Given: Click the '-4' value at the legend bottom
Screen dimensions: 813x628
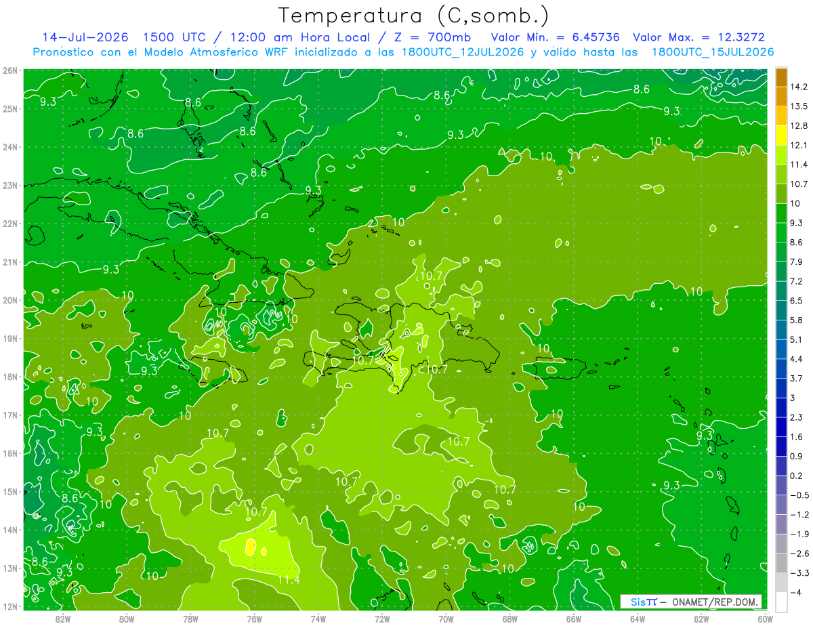Looking at the screenshot, I should pyautogui.click(x=796, y=592).
